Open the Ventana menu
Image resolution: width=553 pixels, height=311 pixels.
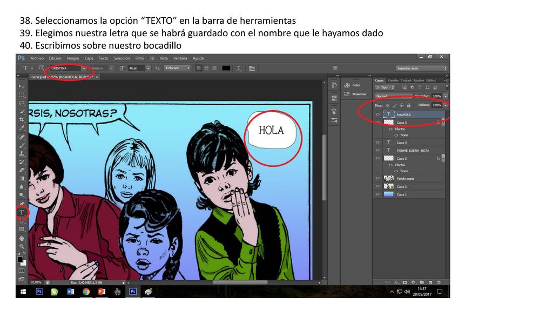180,58
